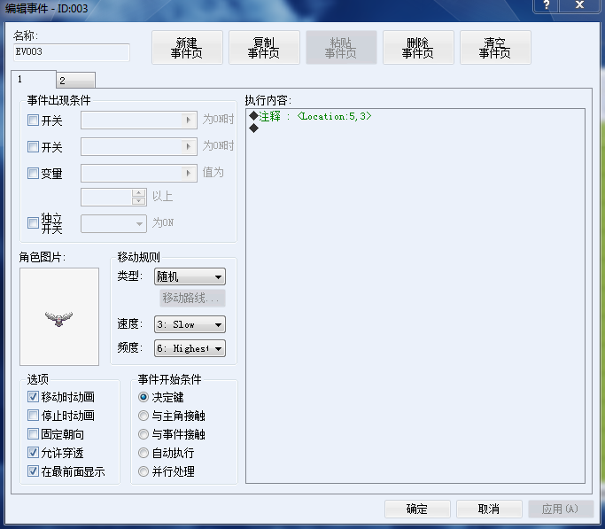
Task: Select the 注释 <Location:5,3> command line
Action: point(415,116)
